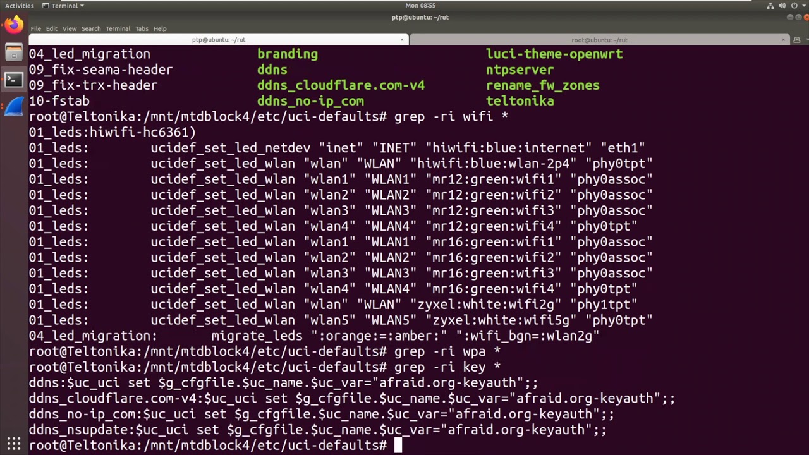Close the root@ubuntu: ~/rut tab

tap(783, 40)
